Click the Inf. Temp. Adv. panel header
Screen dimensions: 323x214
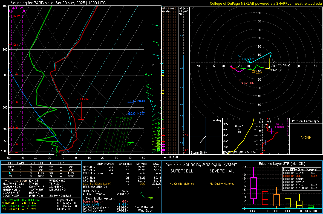184,11
